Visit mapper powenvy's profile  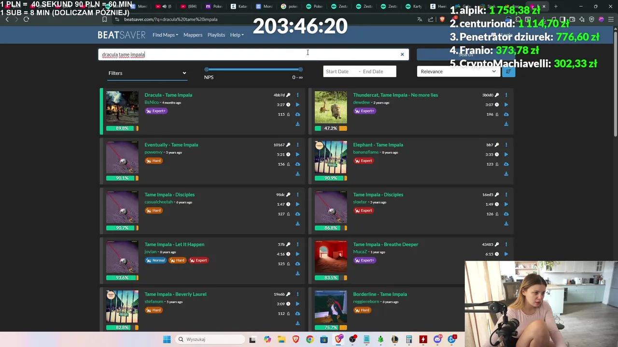[154, 152]
